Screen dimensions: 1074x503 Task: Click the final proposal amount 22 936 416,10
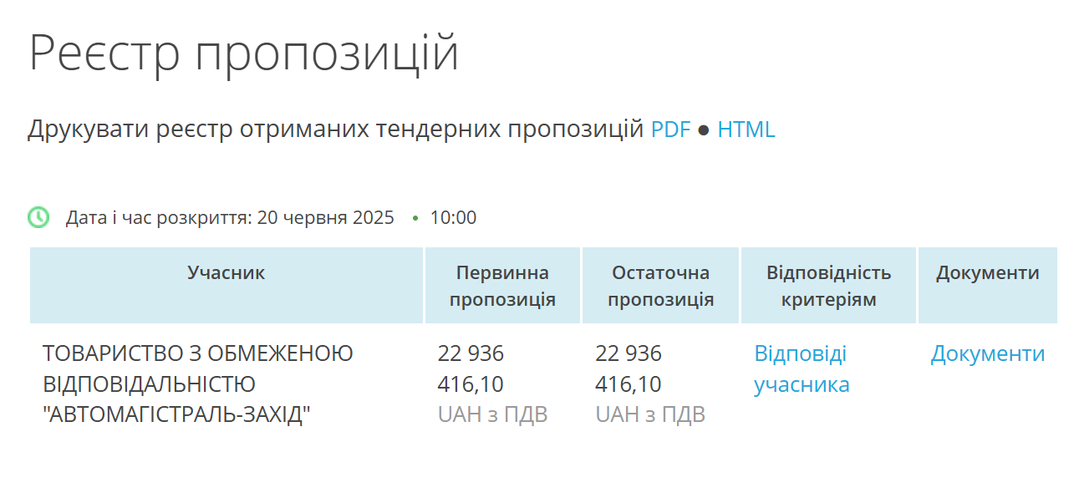(629, 369)
